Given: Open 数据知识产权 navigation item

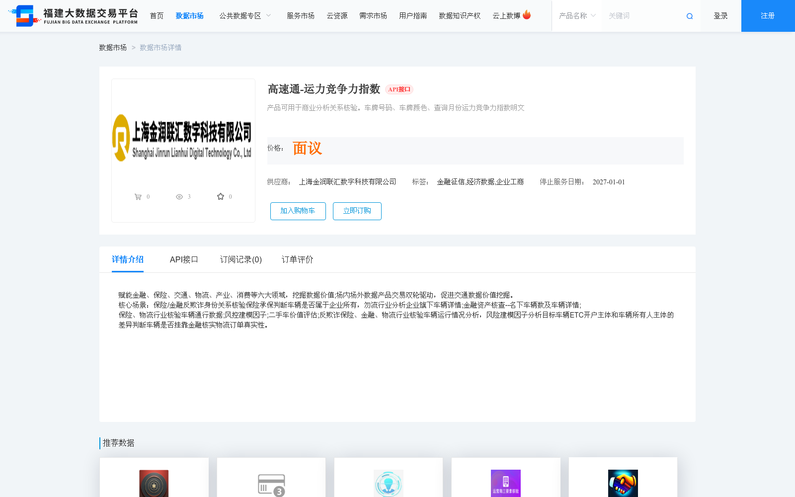Looking at the screenshot, I should [460, 16].
